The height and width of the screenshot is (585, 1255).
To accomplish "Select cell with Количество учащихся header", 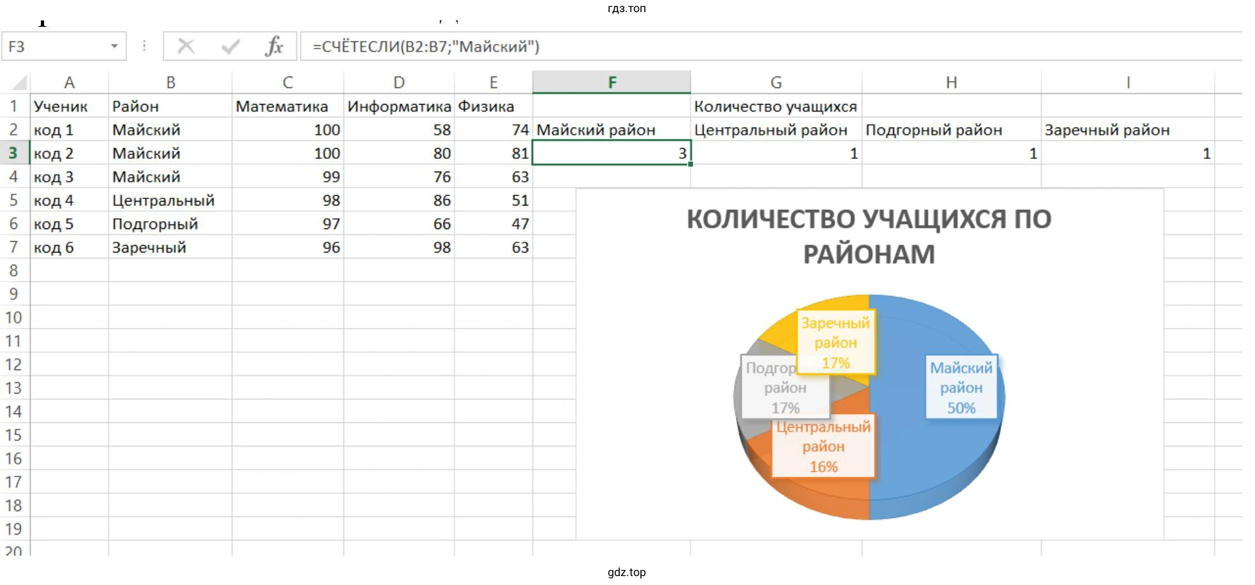I will (x=776, y=106).
